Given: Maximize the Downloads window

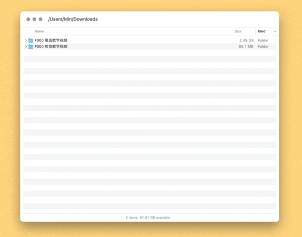Looking at the screenshot, I should (x=40, y=19).
